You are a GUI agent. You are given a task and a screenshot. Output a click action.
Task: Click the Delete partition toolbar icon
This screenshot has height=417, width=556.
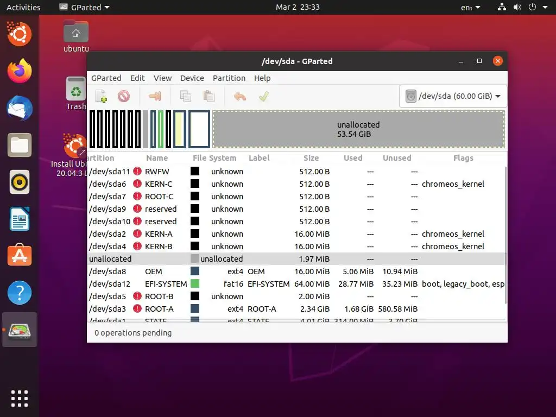tap(124, 96)
